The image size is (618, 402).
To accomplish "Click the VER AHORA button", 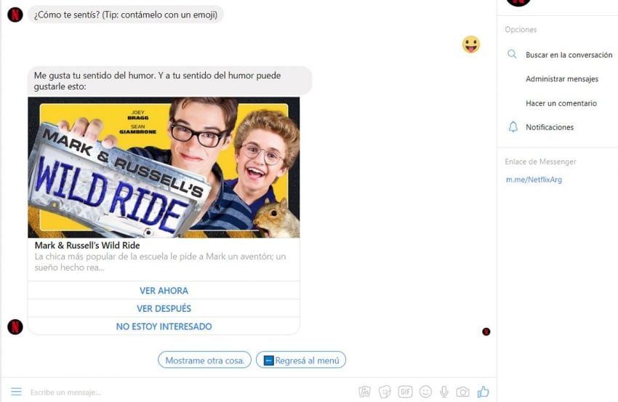I will point(164,291).
